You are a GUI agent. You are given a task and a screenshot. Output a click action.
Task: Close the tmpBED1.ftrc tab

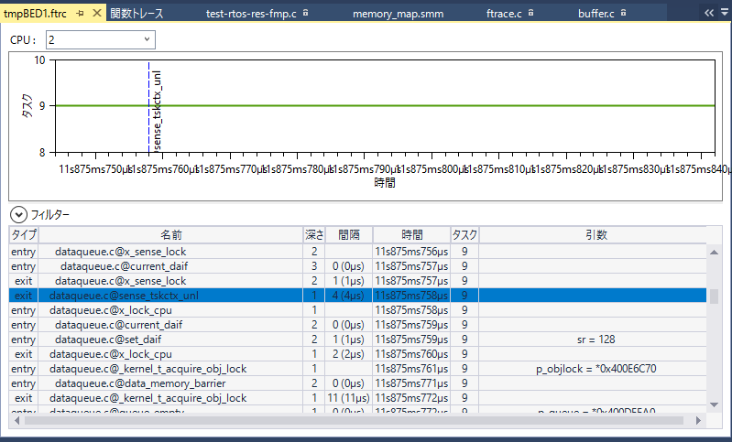coord(97,14)
